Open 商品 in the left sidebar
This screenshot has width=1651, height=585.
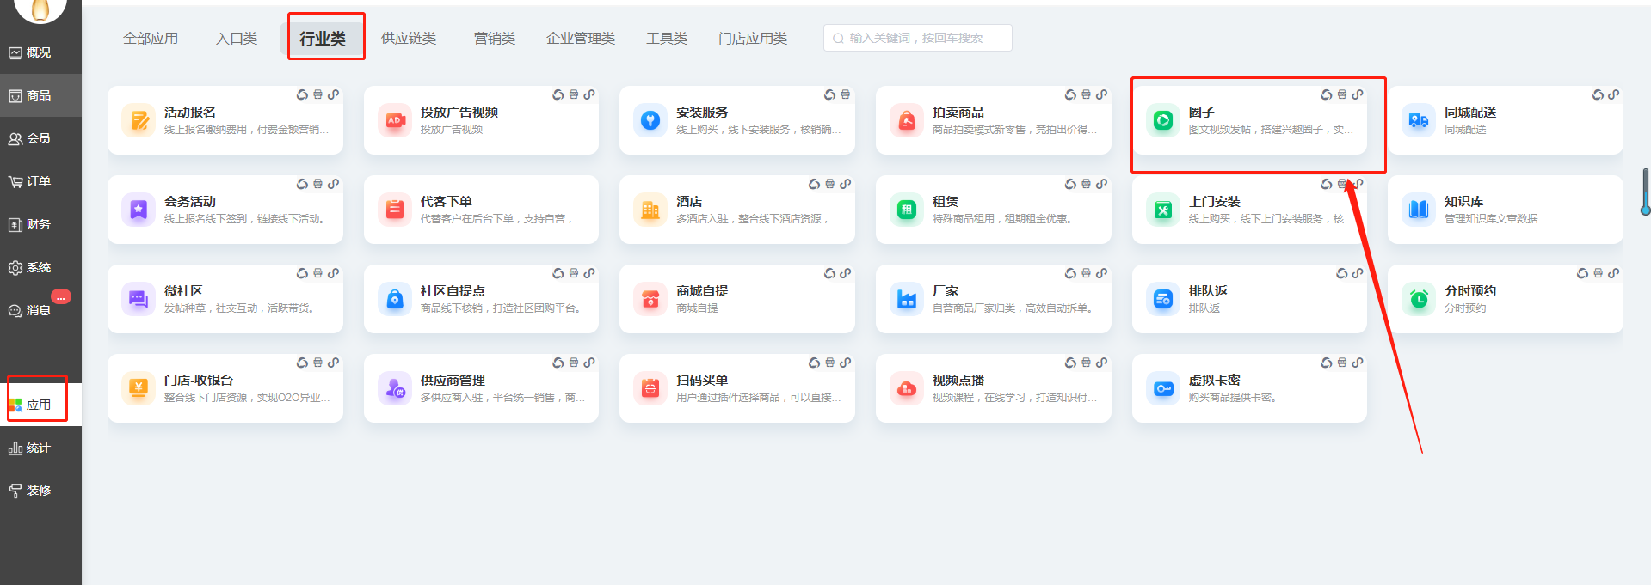(x=39, y=95)
